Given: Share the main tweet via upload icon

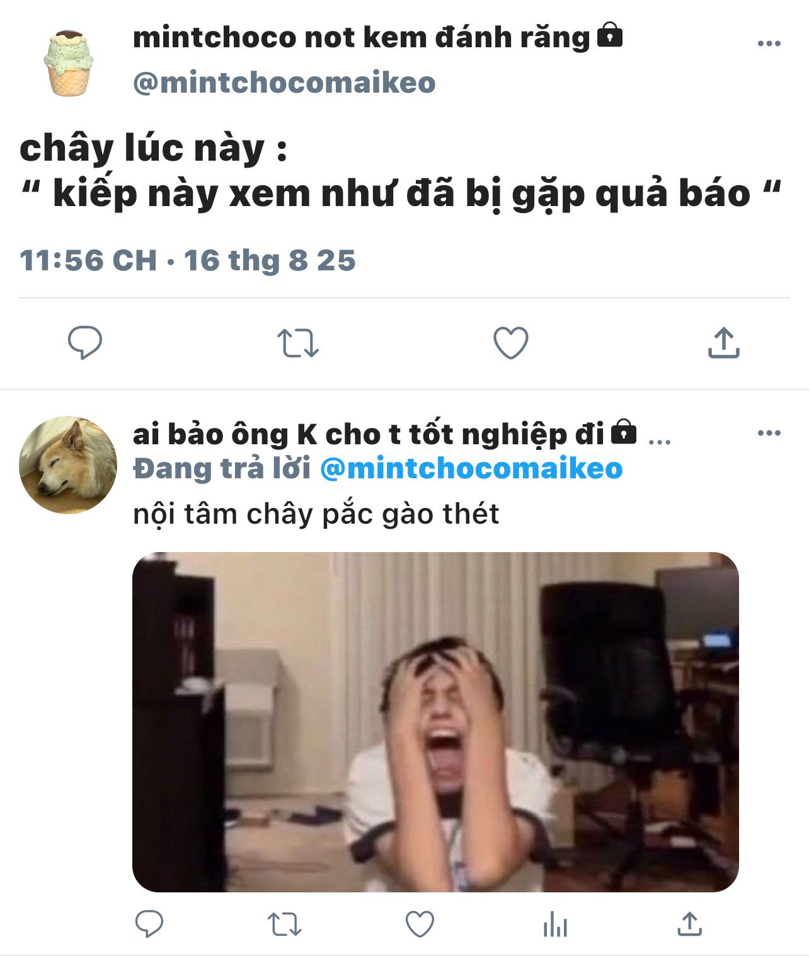Looking at the screenshot, I should tap(723, 343).
